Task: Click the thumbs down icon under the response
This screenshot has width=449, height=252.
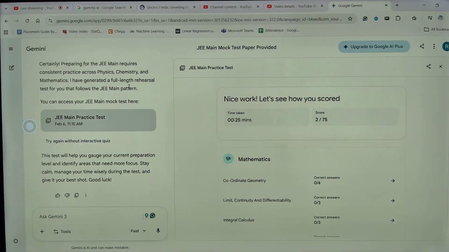Action: 67,195
